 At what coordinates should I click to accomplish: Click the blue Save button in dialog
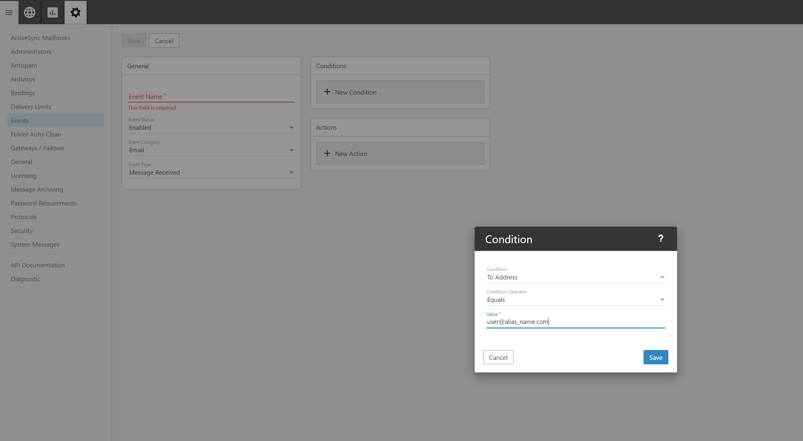point(655,357)
